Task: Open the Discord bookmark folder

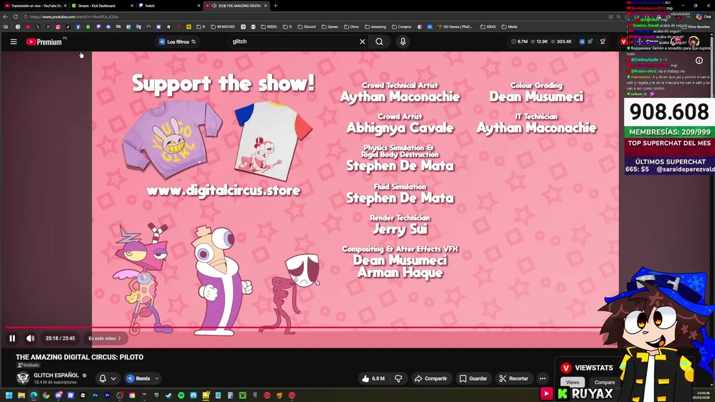Action: tap(306, 27)
